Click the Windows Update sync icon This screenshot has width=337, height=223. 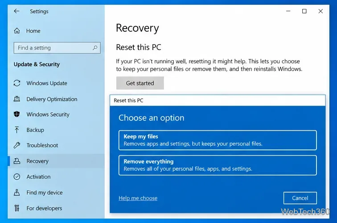coord(17,83)
